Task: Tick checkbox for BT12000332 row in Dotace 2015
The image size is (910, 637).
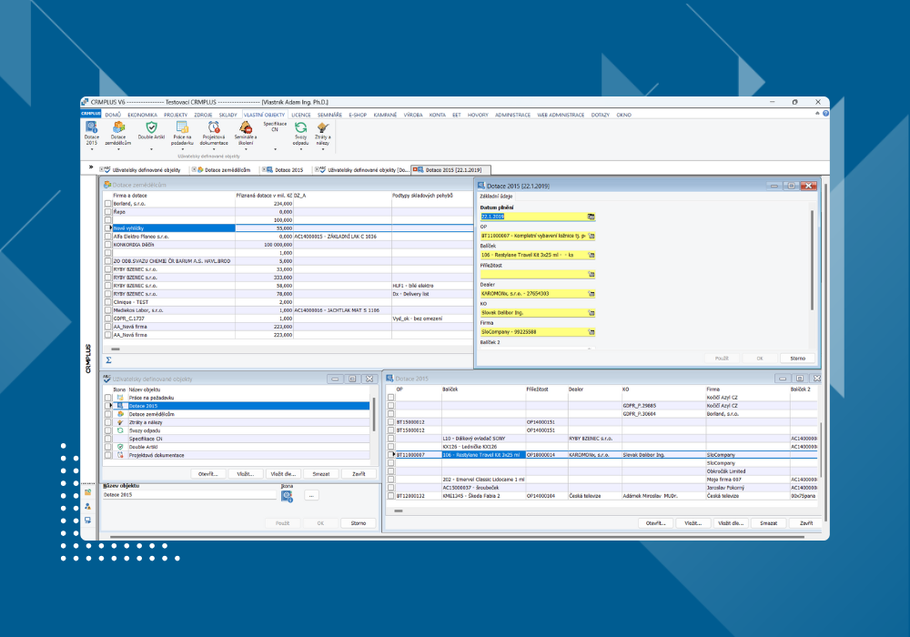Action: coord(390,496)
